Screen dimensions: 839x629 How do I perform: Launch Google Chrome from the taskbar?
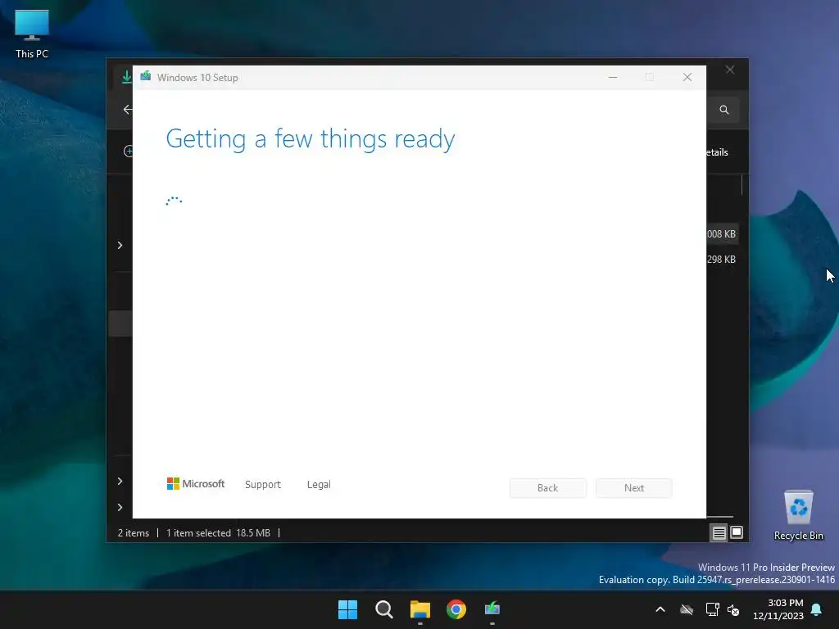pyautogui.click(x=456, y=609)
